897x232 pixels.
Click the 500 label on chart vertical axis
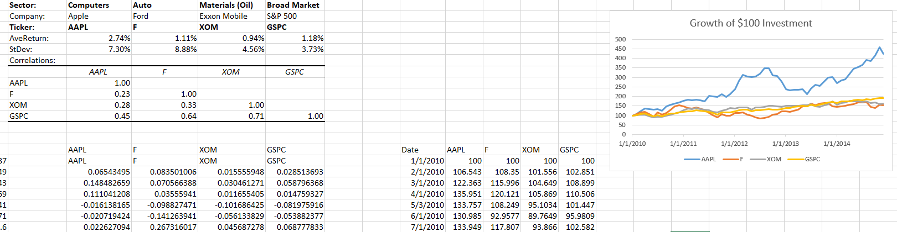point(620,39)
